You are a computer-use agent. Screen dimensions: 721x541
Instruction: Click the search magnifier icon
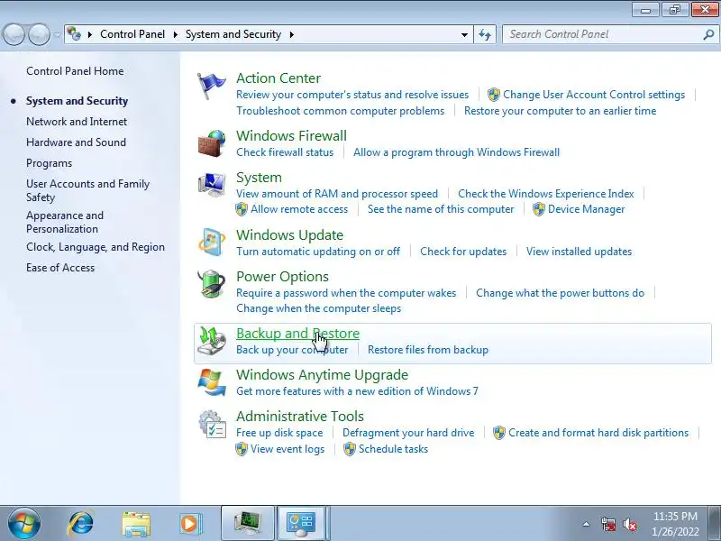[x=708, y=34]
